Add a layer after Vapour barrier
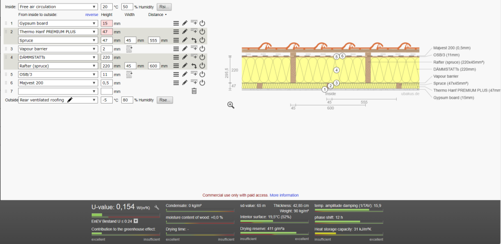Image resolution: width=501 pixels, height=244 pixels. (x=193, y=48)
